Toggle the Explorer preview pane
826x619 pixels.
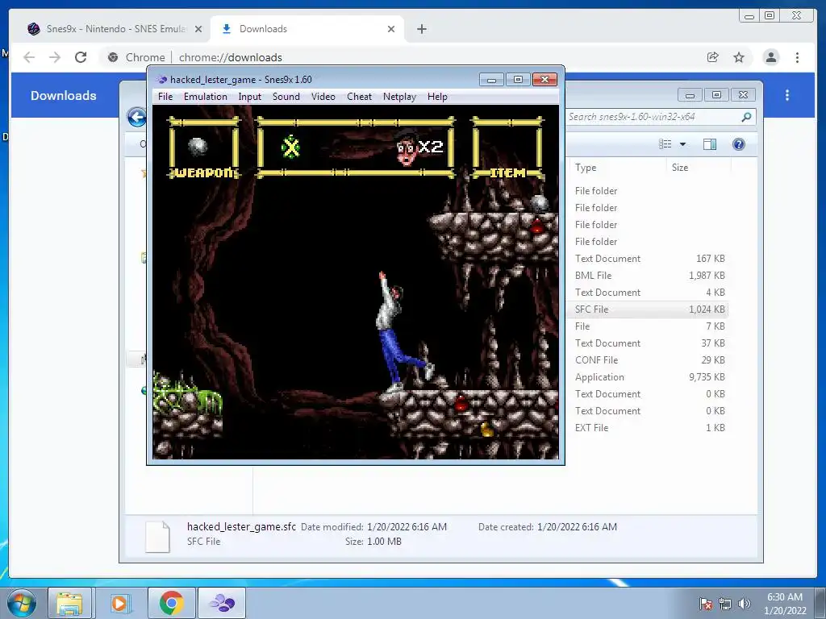(710, 144)
